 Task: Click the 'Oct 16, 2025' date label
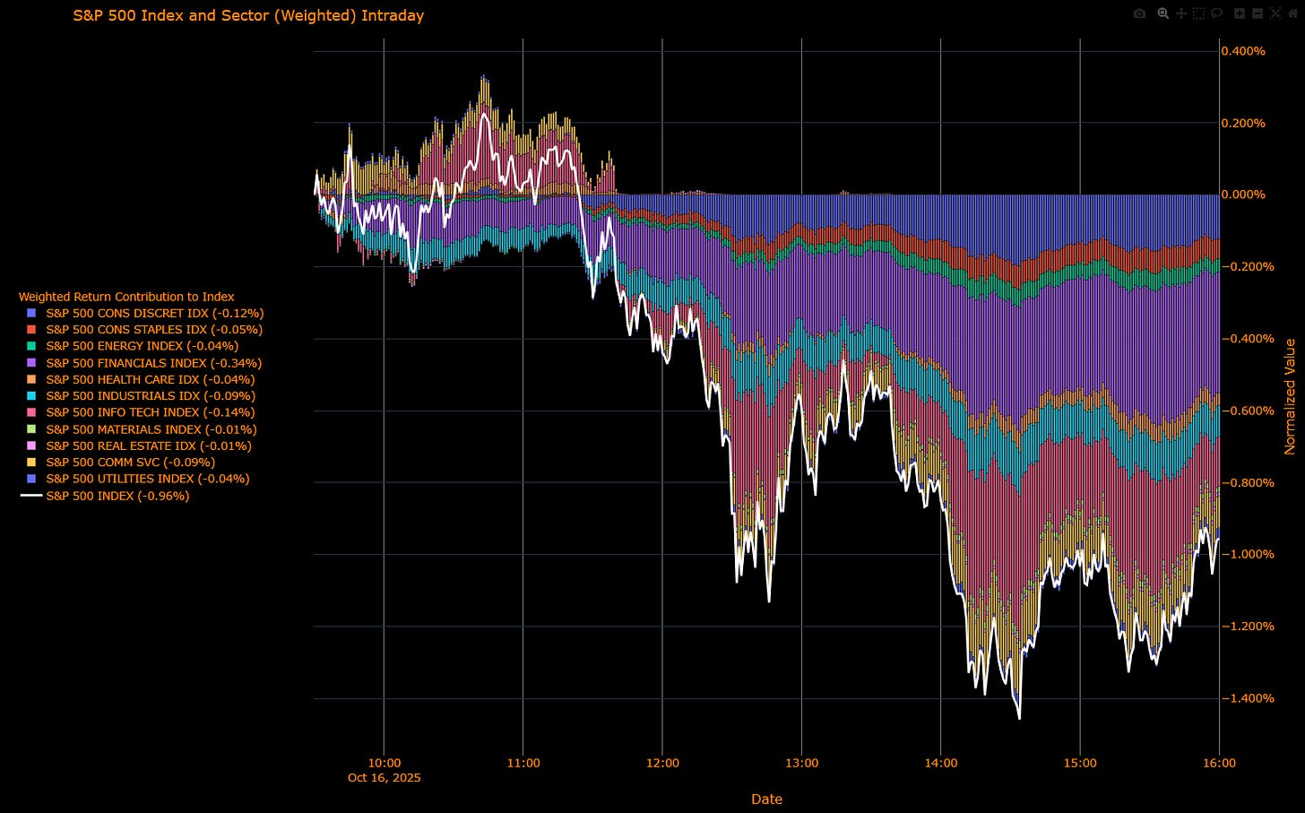(385, 777)
